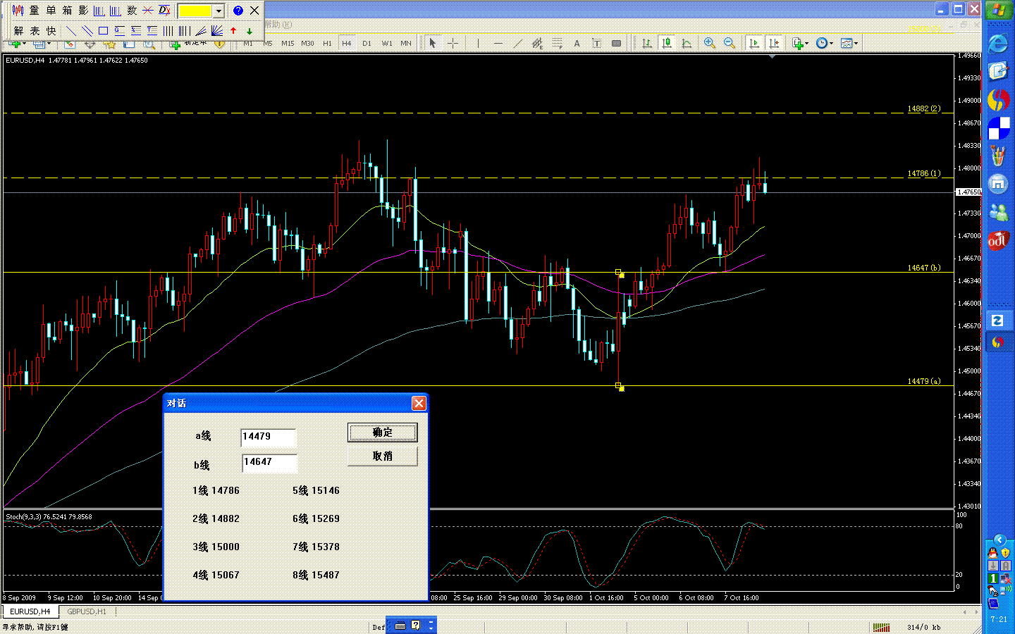Viewport: 1015px width, 634px height.
Task: Click the system clock showing 7:21
Action: click(999, 619)
